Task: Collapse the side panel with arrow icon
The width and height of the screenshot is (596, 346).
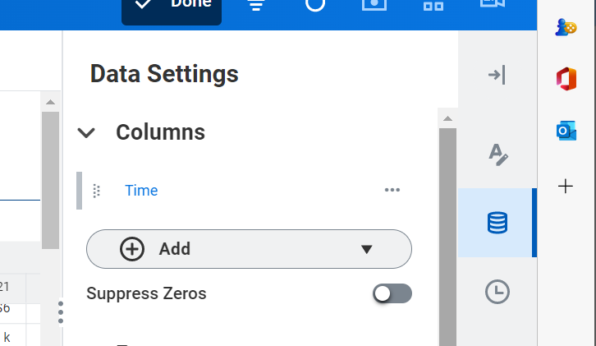Action: click(x=496, y=76)
